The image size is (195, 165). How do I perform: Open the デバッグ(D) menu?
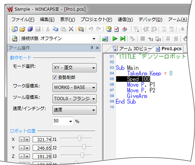(x=150, y=19)
